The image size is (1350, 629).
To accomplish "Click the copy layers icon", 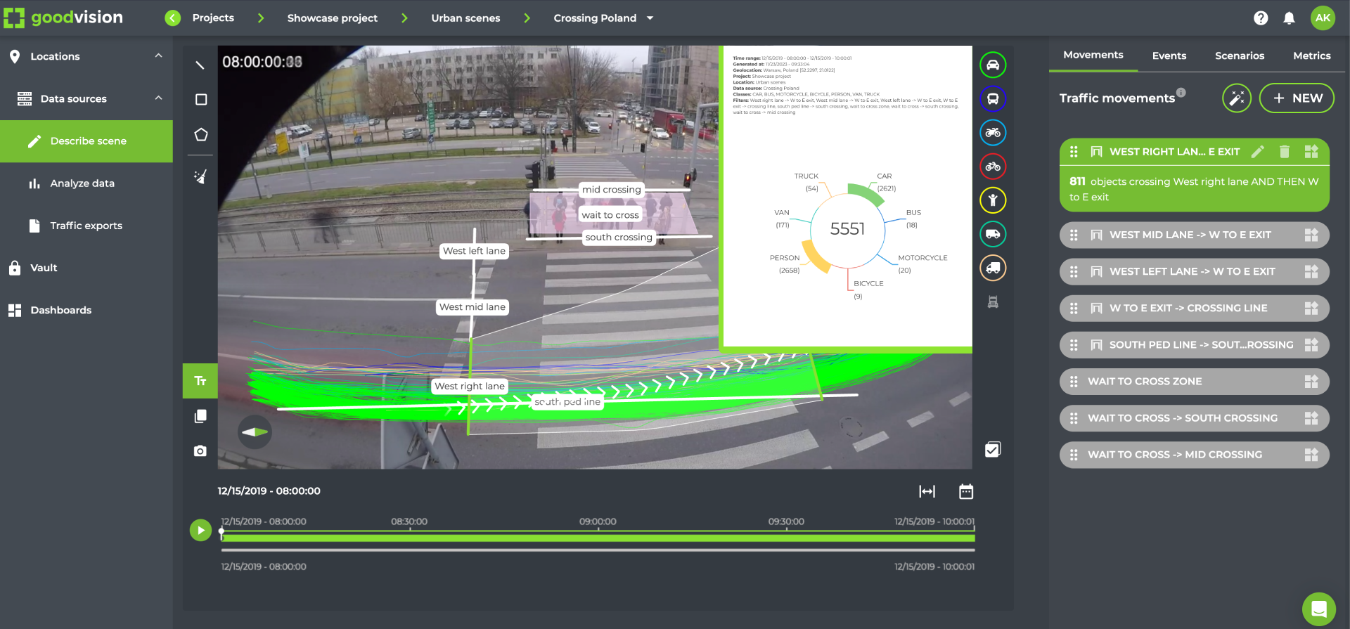I will point(200,416).
